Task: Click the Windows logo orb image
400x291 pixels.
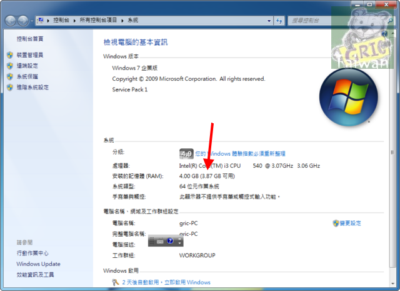Action: (349, 97)
